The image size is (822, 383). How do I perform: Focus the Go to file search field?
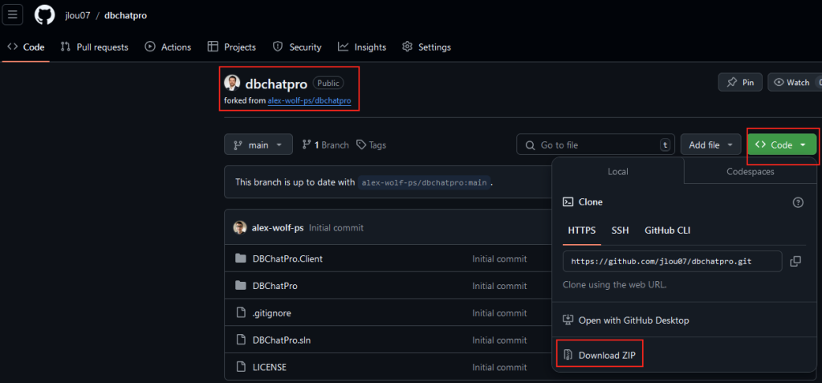[x=596, y=145]
